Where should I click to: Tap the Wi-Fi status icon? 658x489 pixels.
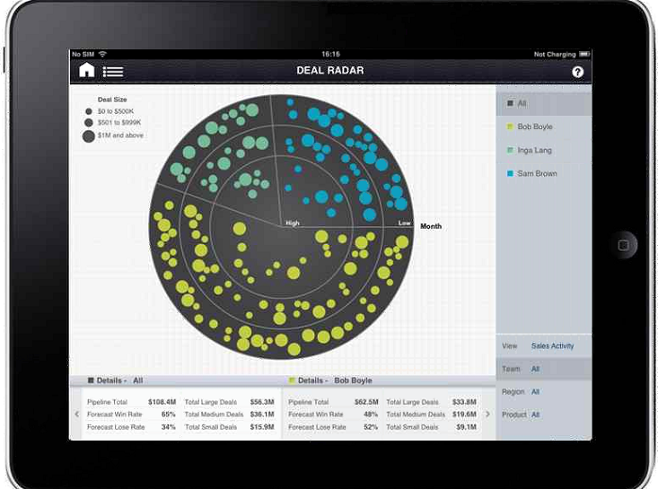[x=102, y=55]
